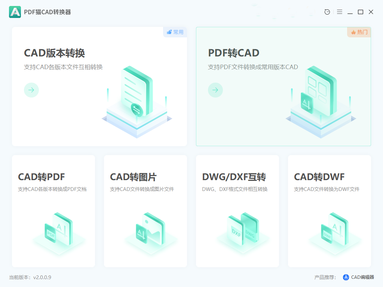
Task: Open the CAD转PDF conversion tool
Action: (x=53, y=211)
